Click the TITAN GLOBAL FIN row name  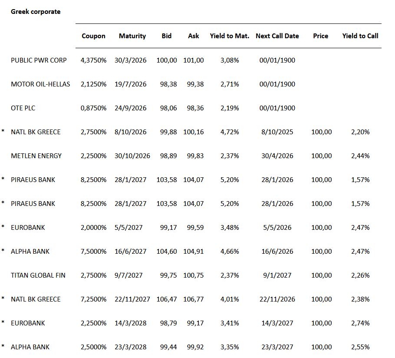[x=38, y=275]
